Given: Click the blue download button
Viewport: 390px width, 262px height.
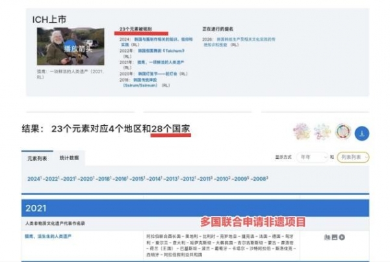Looking at the screenshot, I should 362,134.
